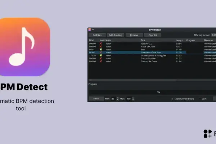The image size is (216, 144).
Task: Select the Intr track title
Action: pos(143,49)
